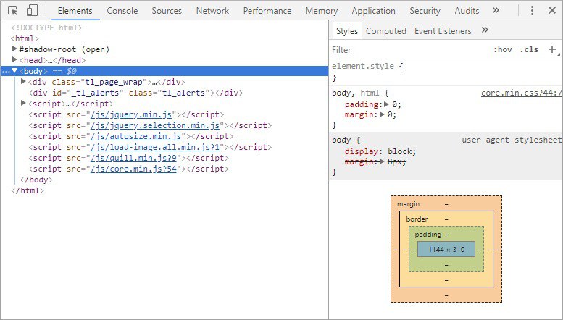
Task: Toggle the device toolbar icon
Action: [32, 10]
